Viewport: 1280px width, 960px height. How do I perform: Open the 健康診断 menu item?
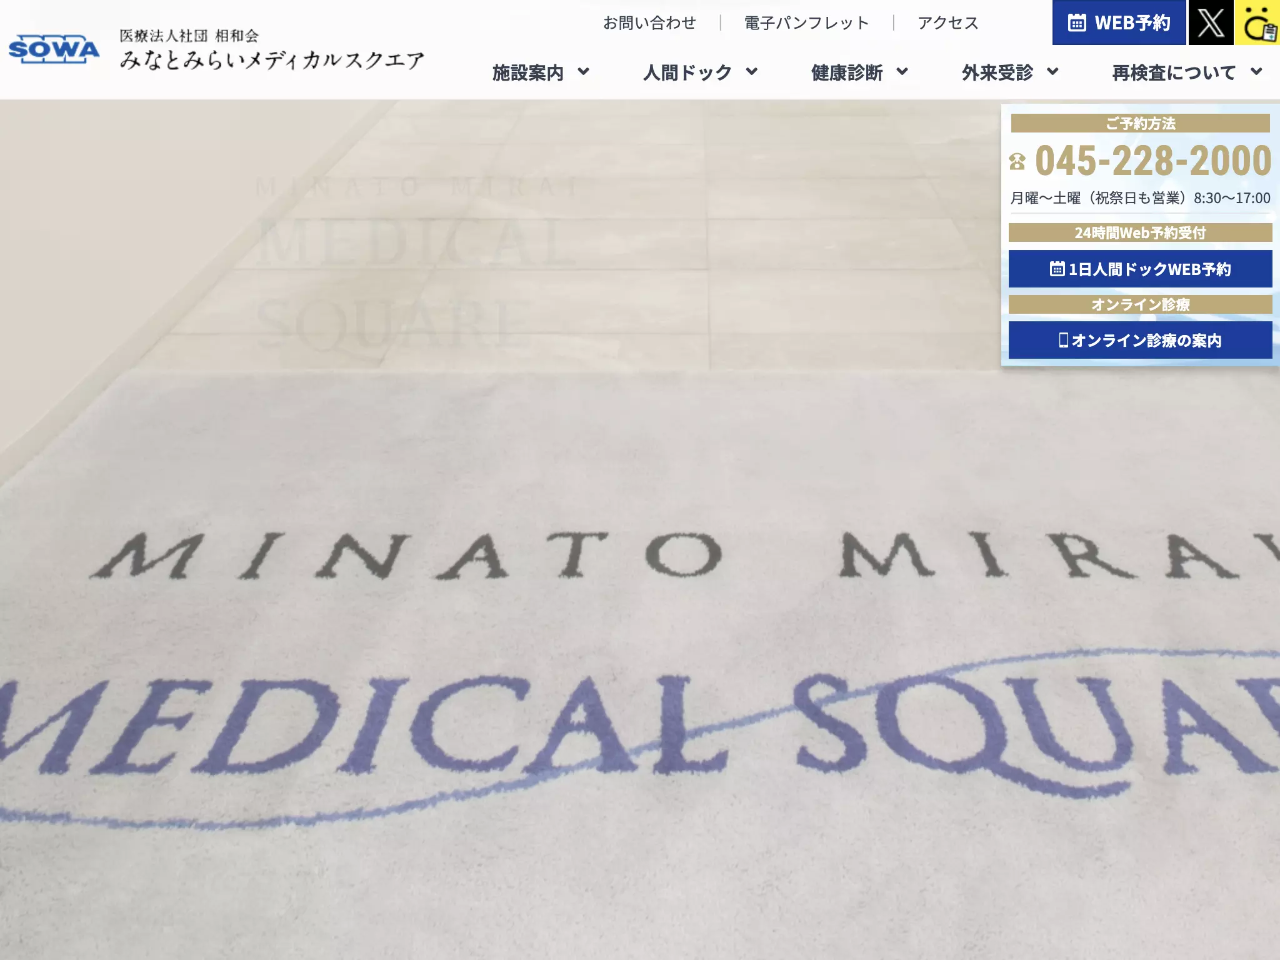(x=847, y=72)
